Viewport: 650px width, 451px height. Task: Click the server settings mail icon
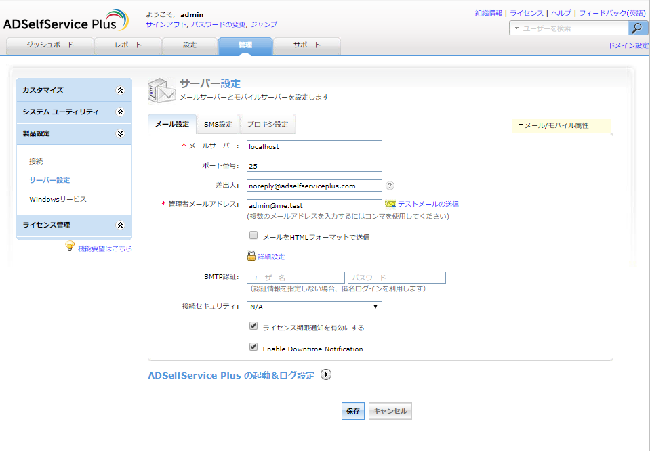pos(161,90)
